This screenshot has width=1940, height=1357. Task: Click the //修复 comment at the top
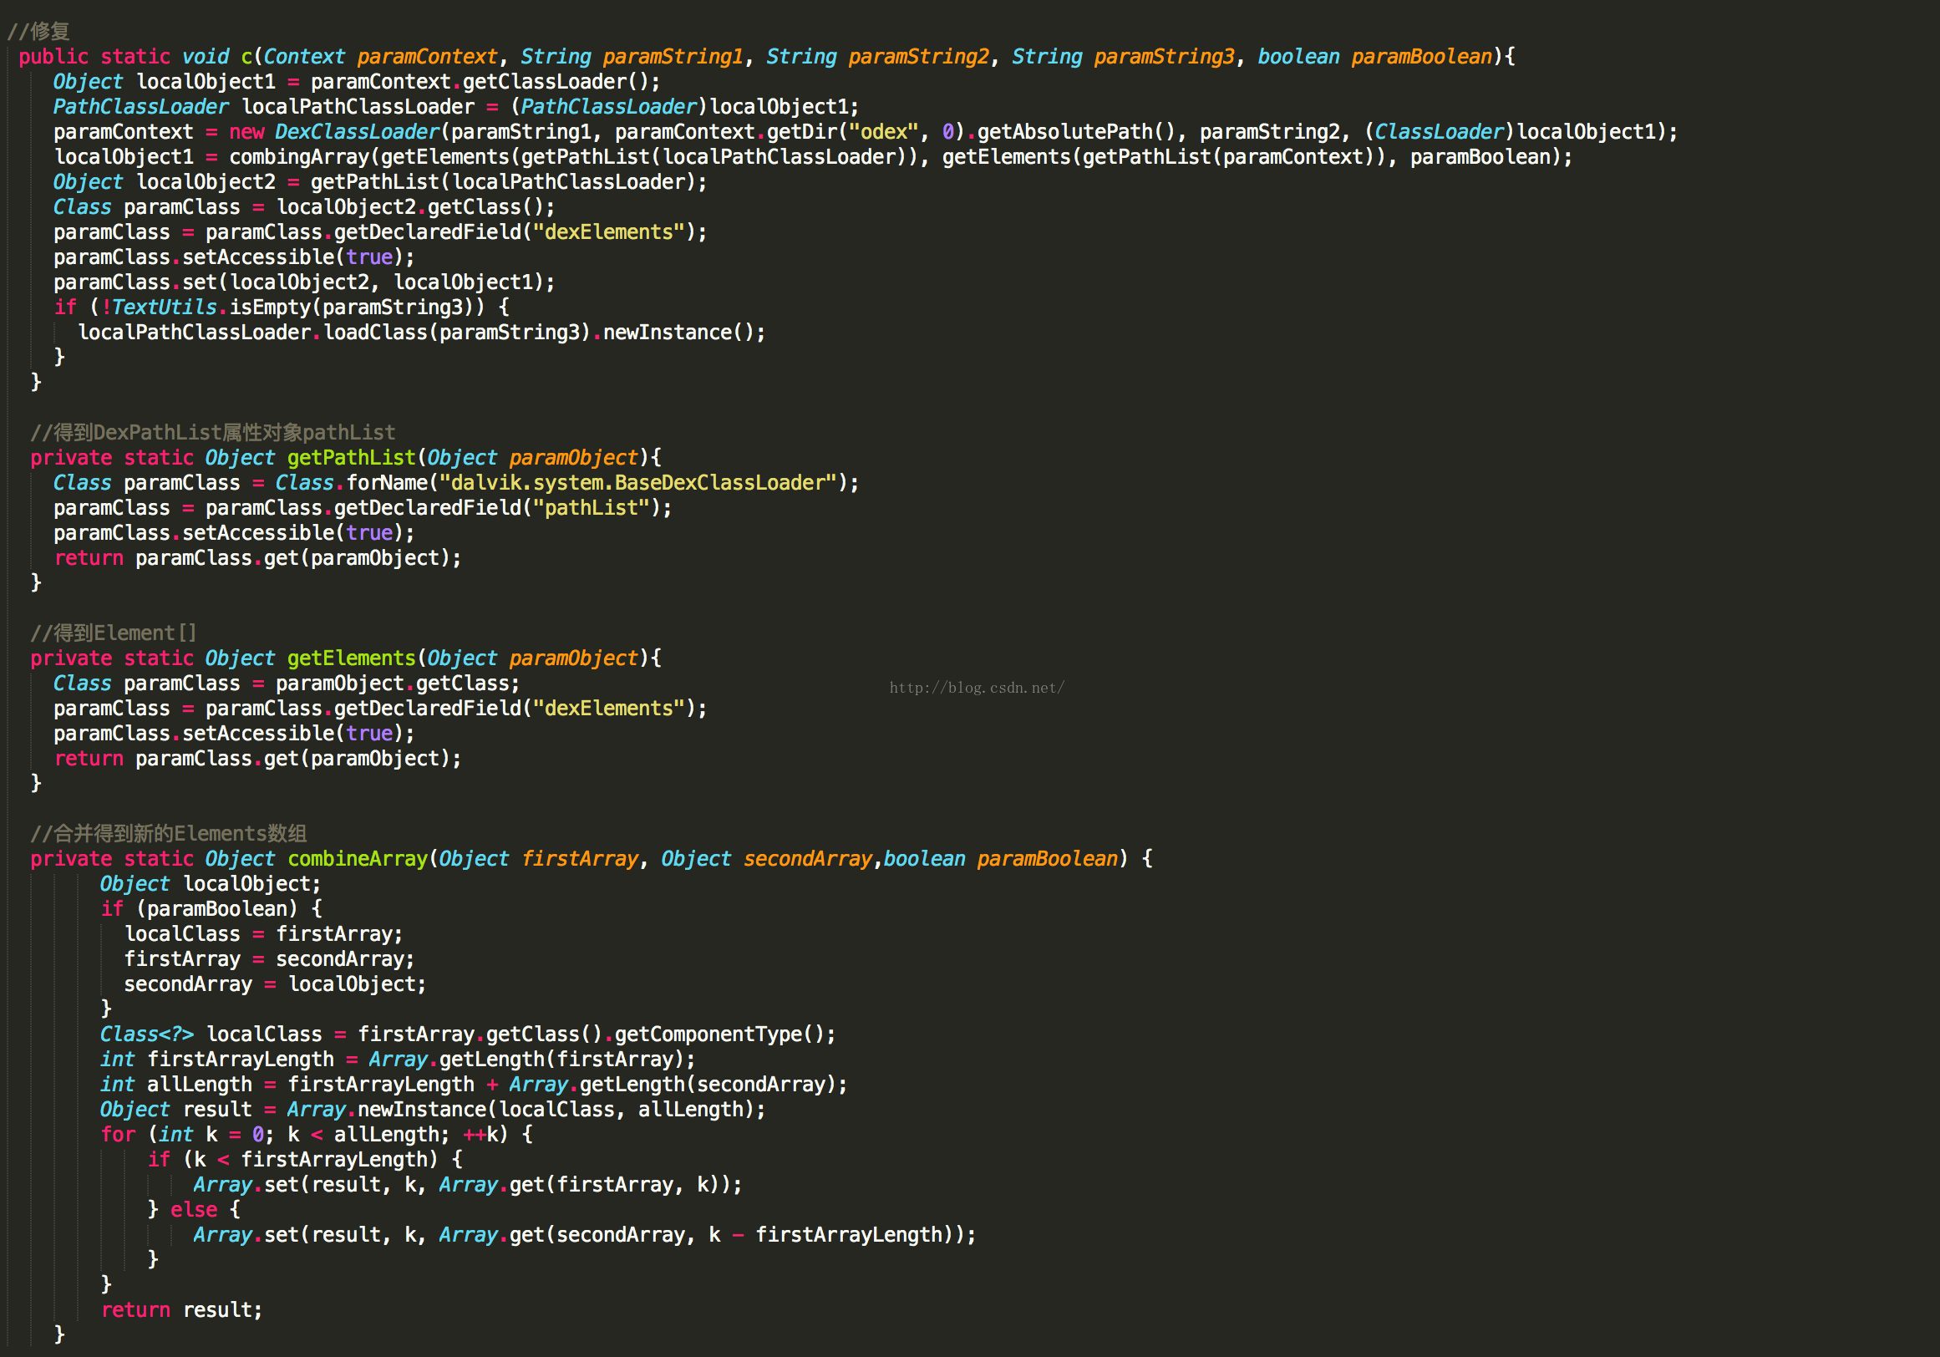[39, 31]
